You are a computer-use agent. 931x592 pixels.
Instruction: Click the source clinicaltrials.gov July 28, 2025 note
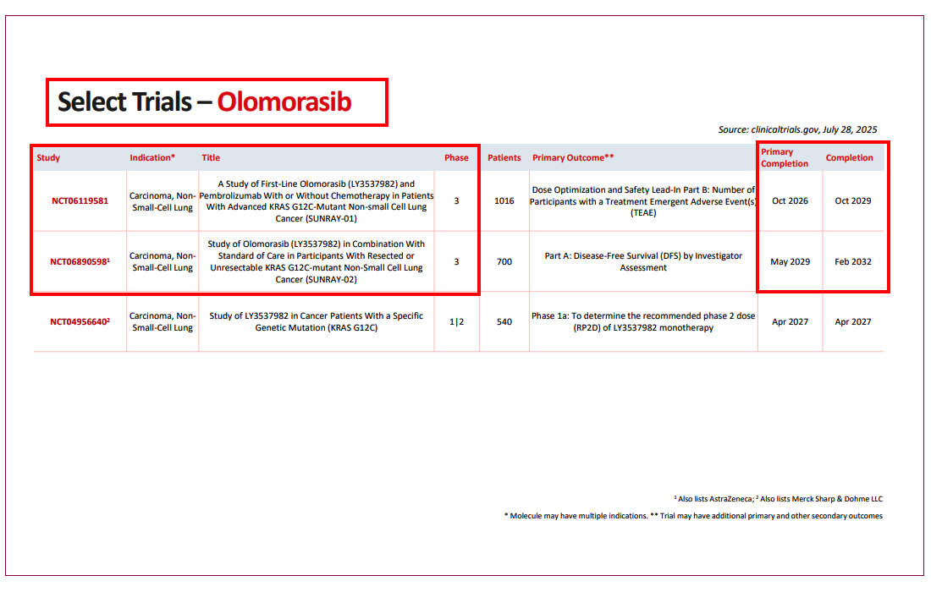coord(797,130)
